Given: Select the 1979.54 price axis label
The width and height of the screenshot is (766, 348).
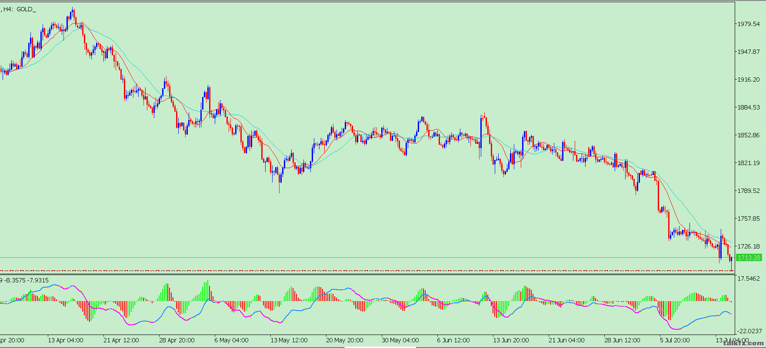Looking at the screenshot, I should (x=749, y=24).
